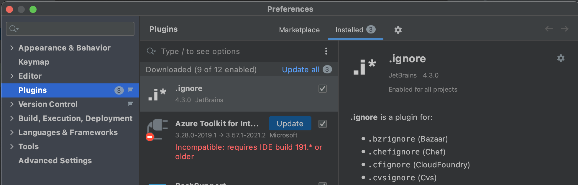578x185 pixels.
Task: Expand Appearance & Behavior settings
Action: point(12,48)
